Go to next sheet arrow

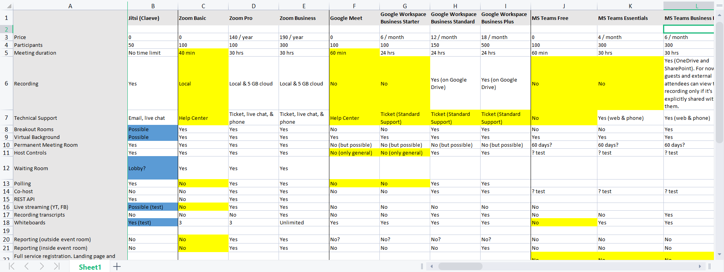pos(41,266)
